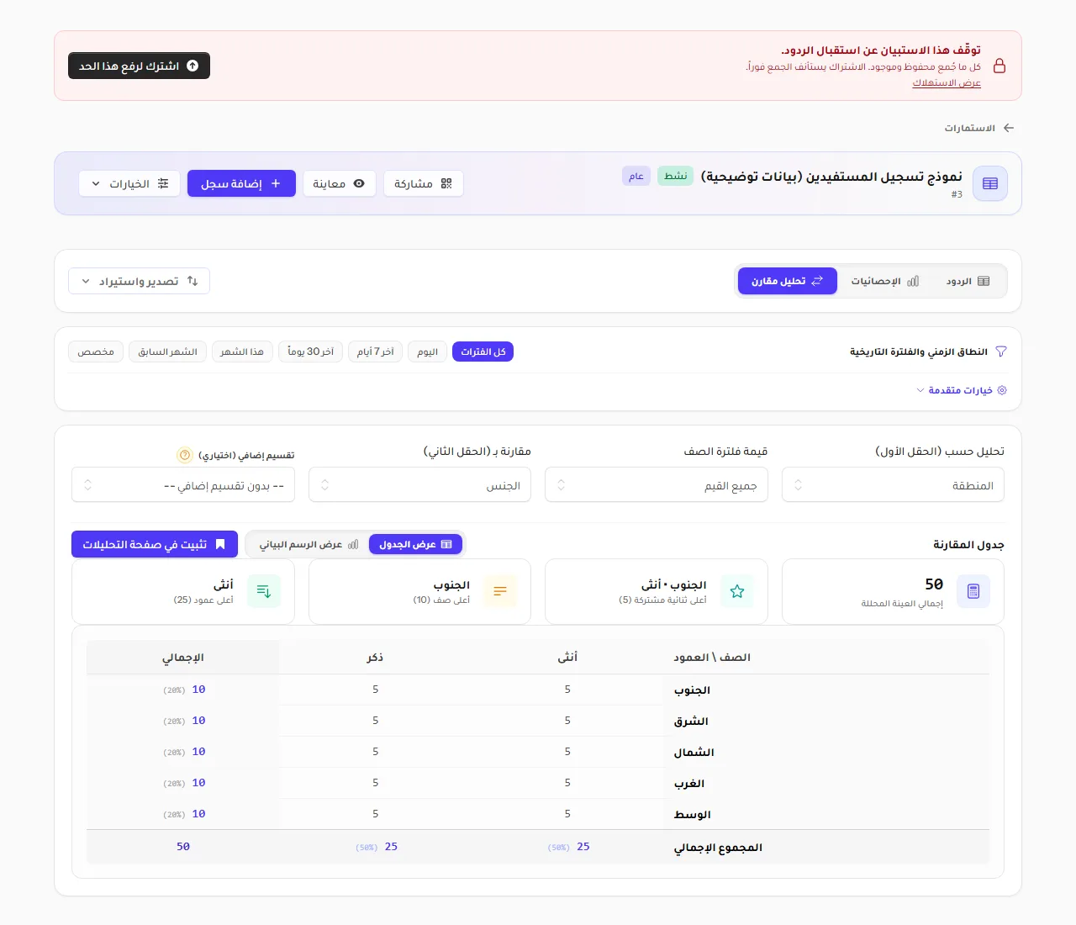
Task: Click the الإجمالي column header
Action: coord(183,657)
